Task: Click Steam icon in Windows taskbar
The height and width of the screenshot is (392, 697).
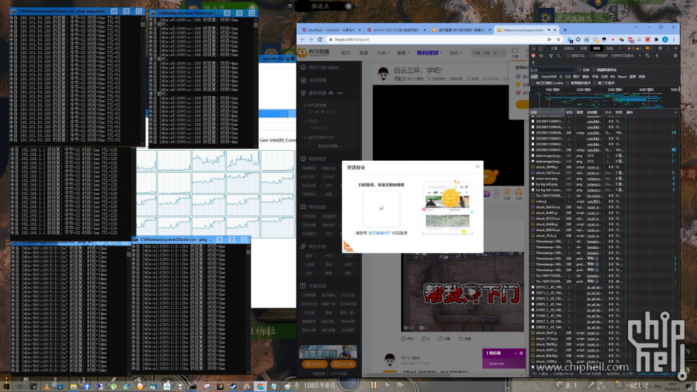Action: [234, 386]
